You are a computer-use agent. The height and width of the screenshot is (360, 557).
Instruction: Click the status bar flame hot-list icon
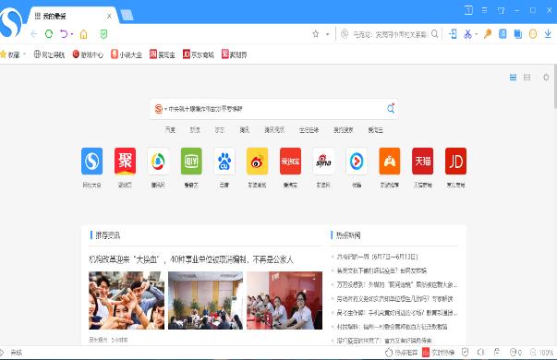coord(389,353)
